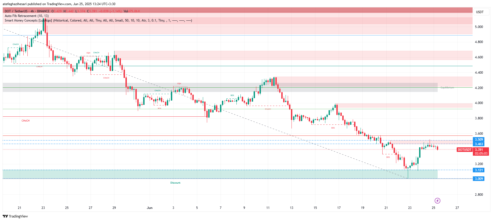Click the green Discount zone rectangle
493x221 pixels.
220,174
